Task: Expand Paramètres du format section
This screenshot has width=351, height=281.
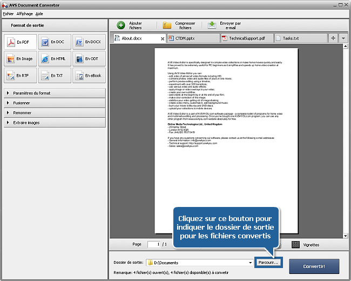Action: 55,93
